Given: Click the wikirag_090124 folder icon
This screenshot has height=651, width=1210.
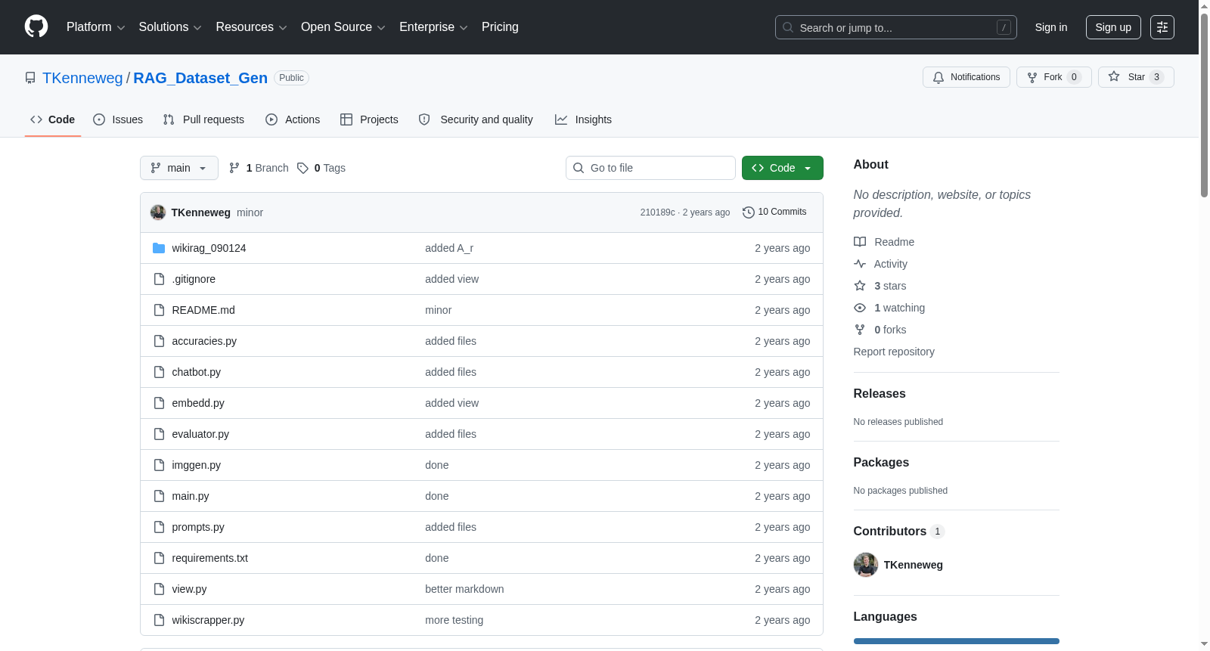Looking at the screenshot, I should click(159, 248).
